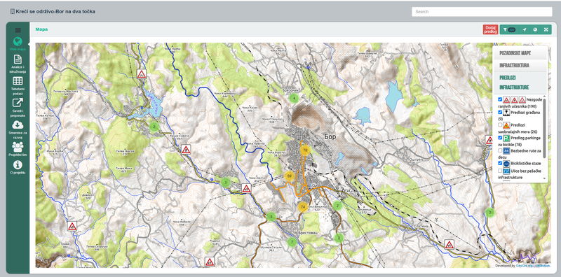This screenshot has width=561, height=277.
Task: Open the GeoGis.org developer link
Action: click(x=525, y=266)
